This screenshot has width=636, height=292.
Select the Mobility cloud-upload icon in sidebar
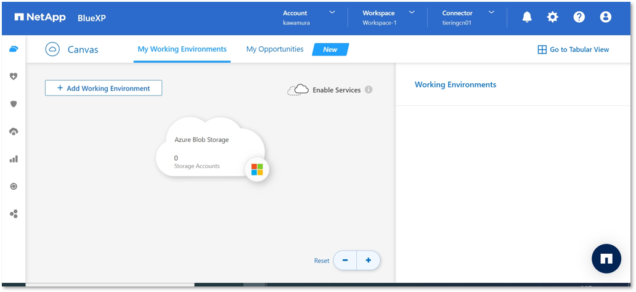[14, 131]
